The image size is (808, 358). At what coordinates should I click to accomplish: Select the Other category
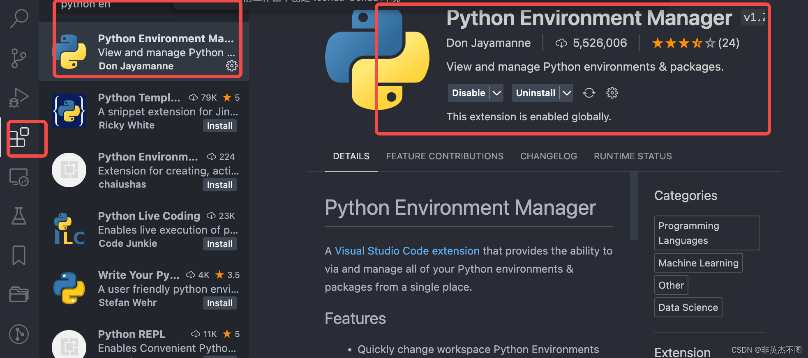click(671, 285)
